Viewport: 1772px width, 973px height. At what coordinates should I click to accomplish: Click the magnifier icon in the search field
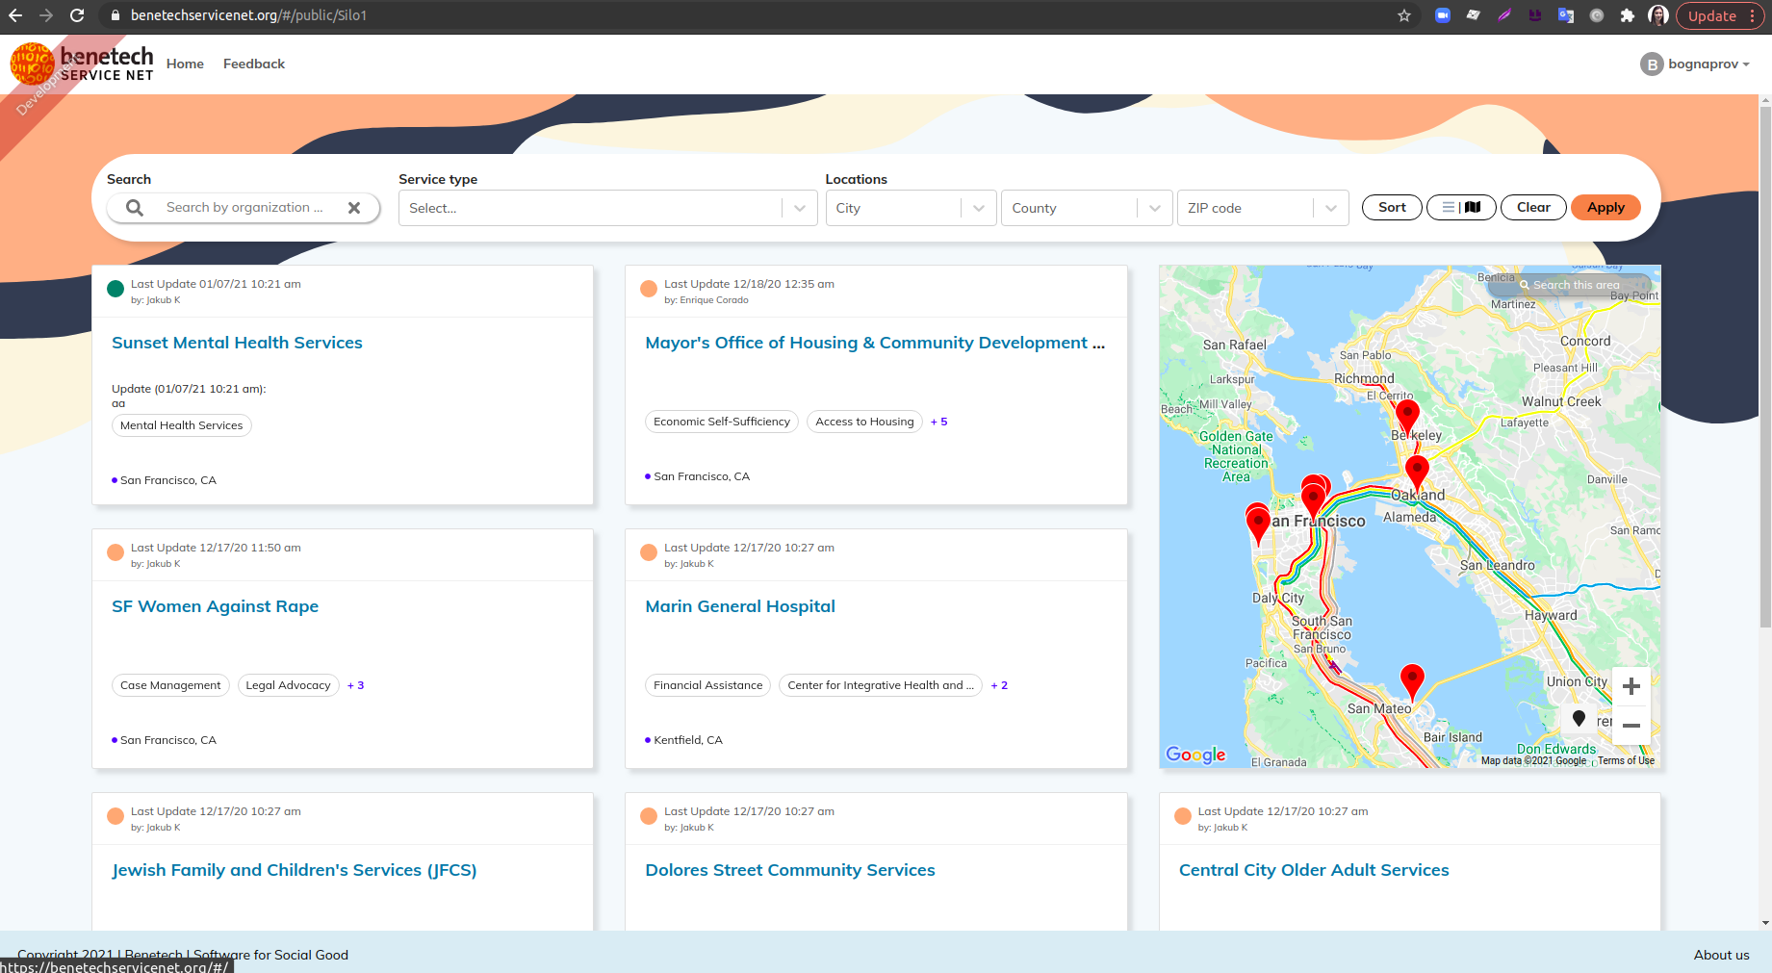pos(134,207)
